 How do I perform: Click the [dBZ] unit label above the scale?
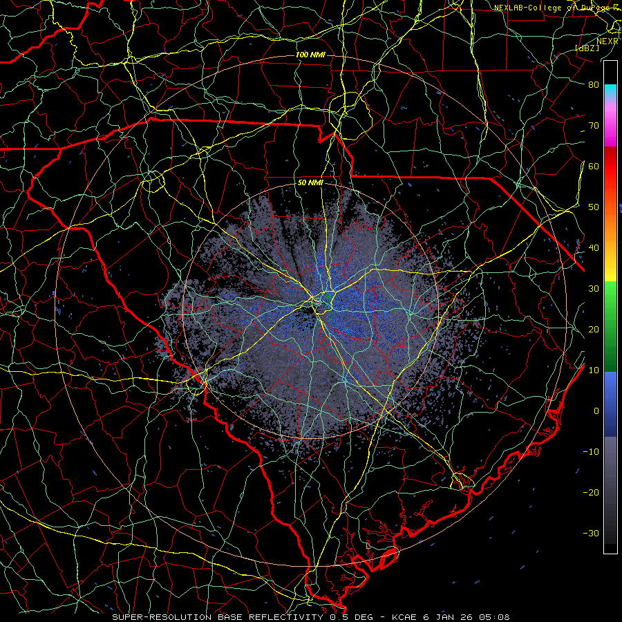[587, 48]
